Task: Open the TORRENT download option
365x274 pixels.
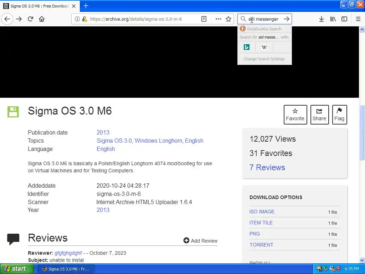Action: (261, 245)
